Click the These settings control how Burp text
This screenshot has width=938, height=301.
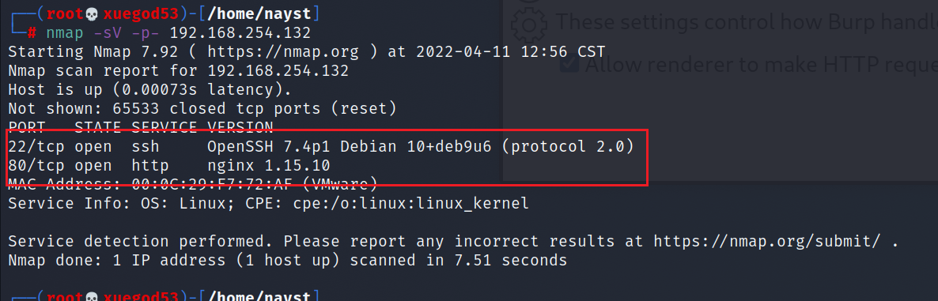tap(747, 23)
